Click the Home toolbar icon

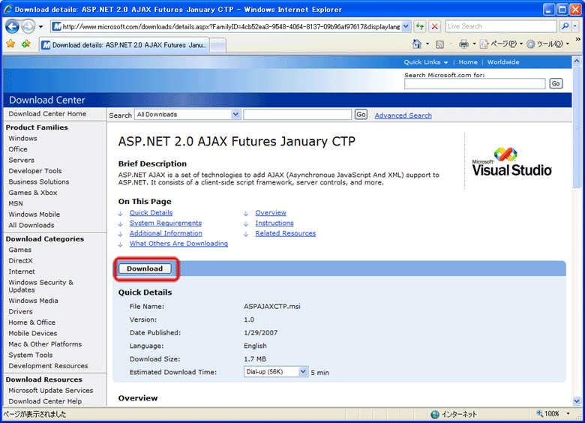click(417, 44)
